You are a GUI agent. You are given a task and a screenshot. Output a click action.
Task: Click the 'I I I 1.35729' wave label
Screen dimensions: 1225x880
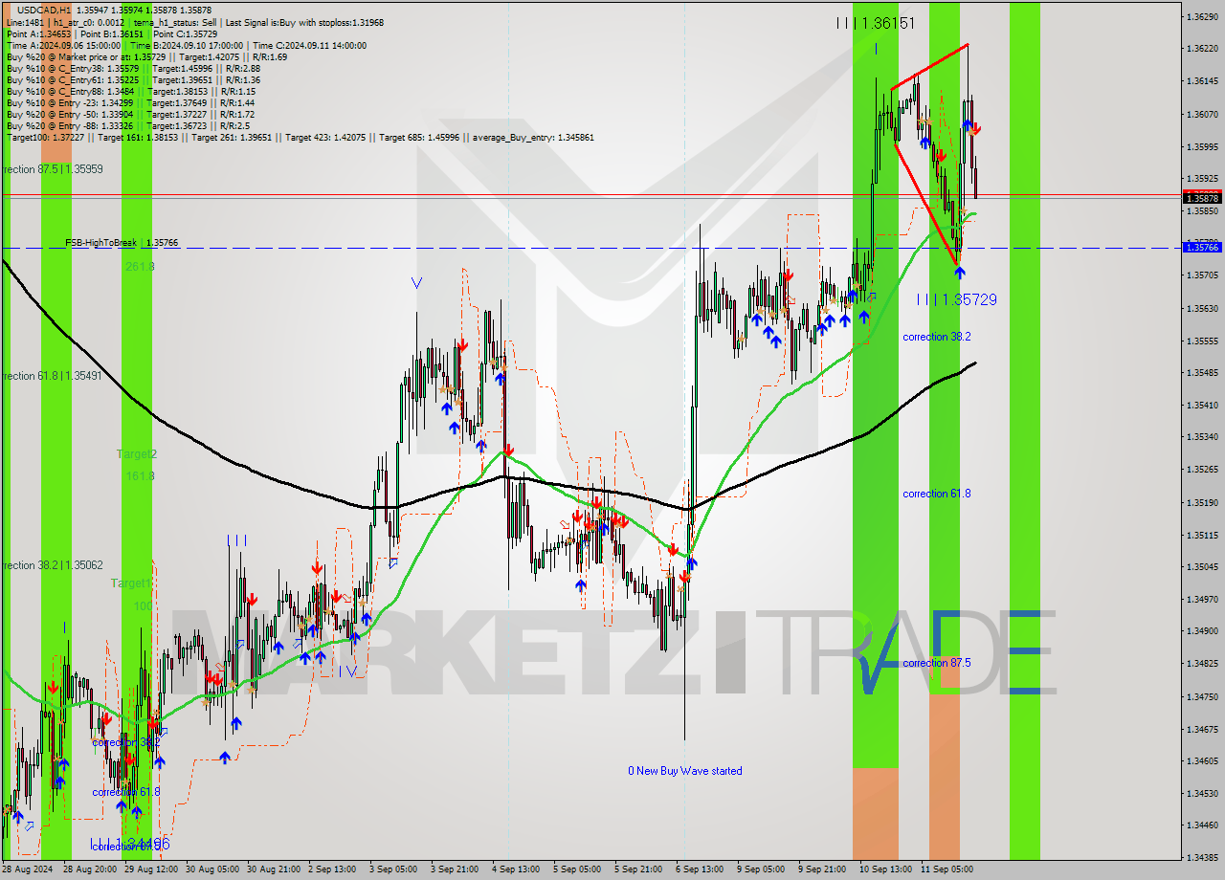(x=956, y=299)
